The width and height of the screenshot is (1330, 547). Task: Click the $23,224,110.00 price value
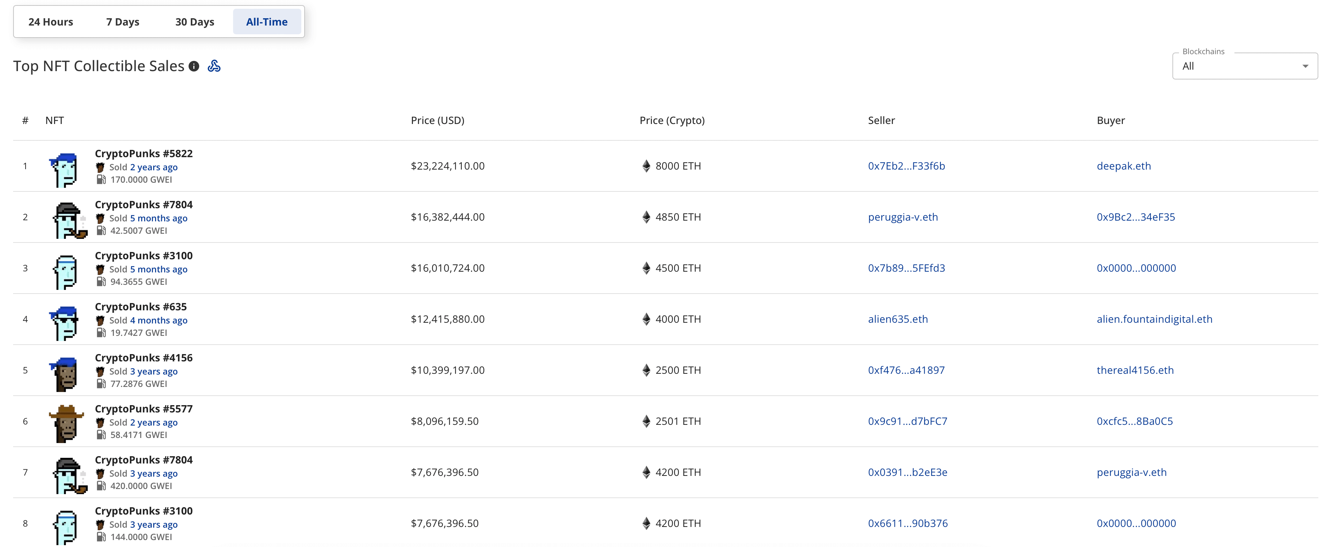point(448,166)
